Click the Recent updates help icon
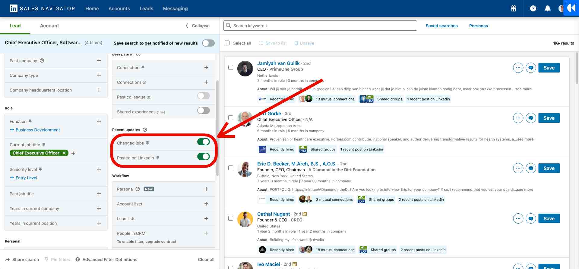Viewport: 579px width, 269px height. click(145, 130)
